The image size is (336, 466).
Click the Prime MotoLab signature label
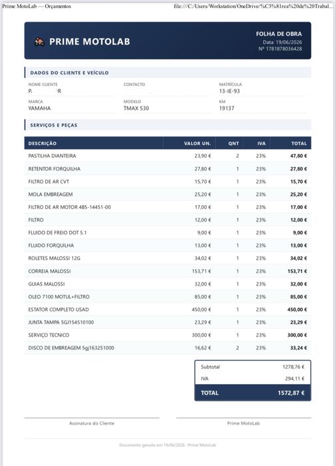click(244, 423)
